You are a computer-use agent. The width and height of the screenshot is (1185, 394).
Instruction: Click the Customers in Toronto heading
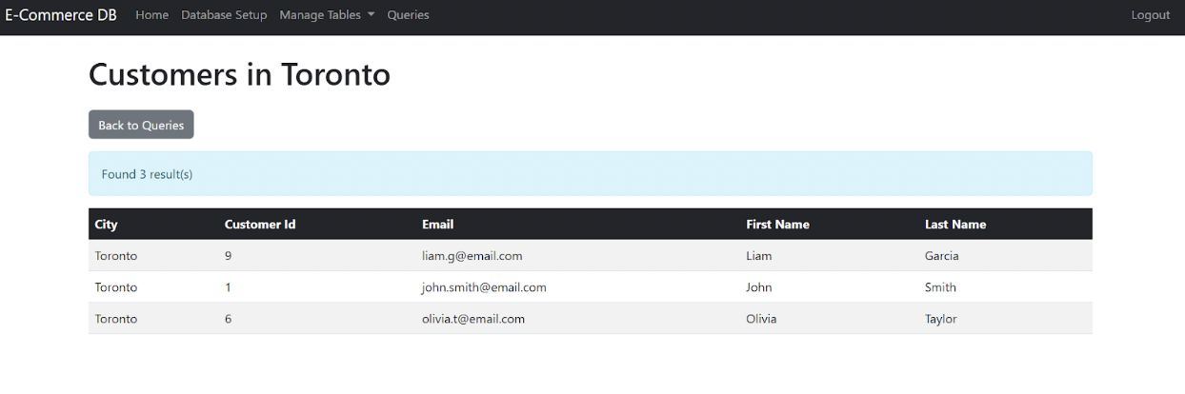[239, 74]
